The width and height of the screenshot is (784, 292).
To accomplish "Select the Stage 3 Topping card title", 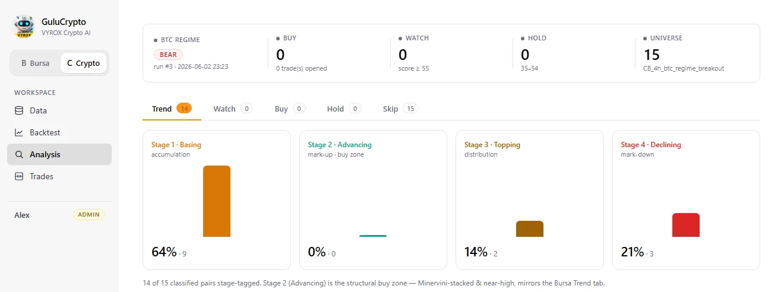I will [492, 145].
